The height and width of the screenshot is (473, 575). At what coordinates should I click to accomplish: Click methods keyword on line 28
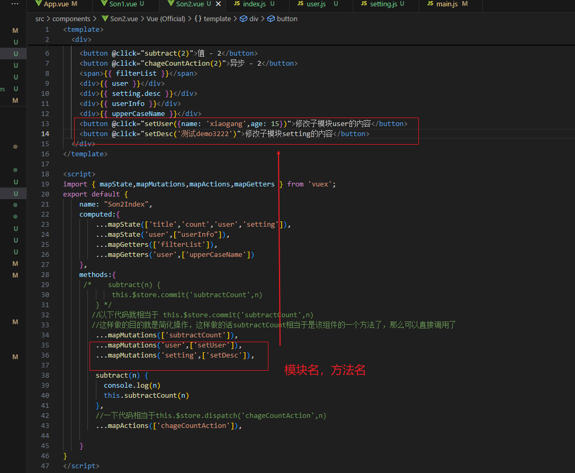click(x=94, y=275)
